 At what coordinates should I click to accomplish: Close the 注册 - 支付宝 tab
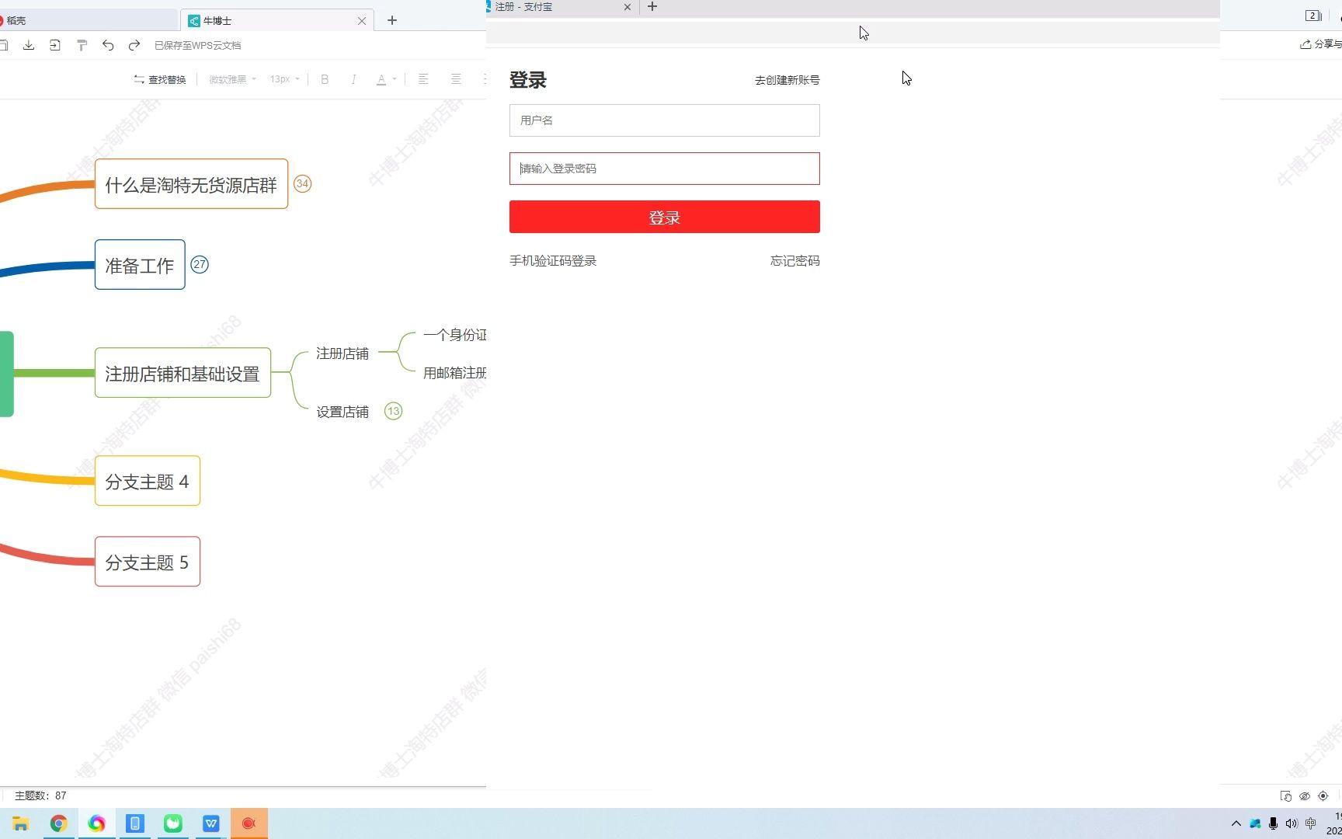point(628,7)
